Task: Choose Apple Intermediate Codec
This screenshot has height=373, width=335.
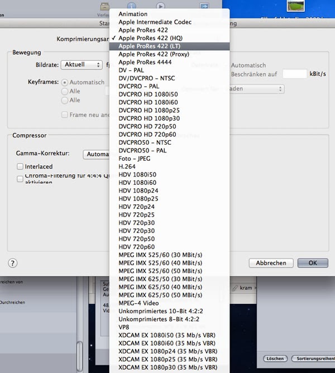Action: point(169,22)
